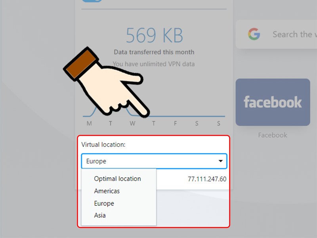Click the Google logo icon
The image size is (317, 238).
tap(254, 35)
